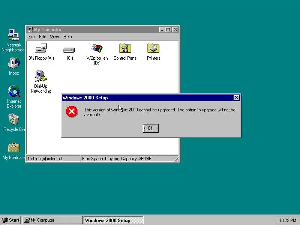Image resolution: width=300 pixels, height=225 pixels.
Task: Close the Windows 2000 Setup dialog
Action: (237, 98)
